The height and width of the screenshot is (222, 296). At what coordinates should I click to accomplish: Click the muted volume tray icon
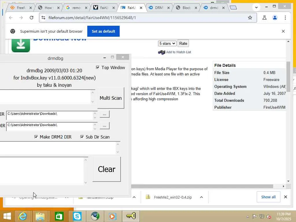pos(269,216)
